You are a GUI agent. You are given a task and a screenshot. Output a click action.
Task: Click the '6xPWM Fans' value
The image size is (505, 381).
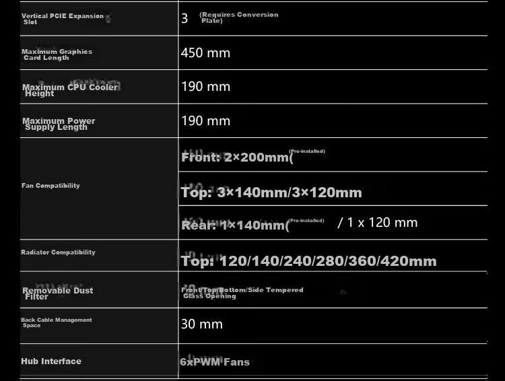coord(215,362)
